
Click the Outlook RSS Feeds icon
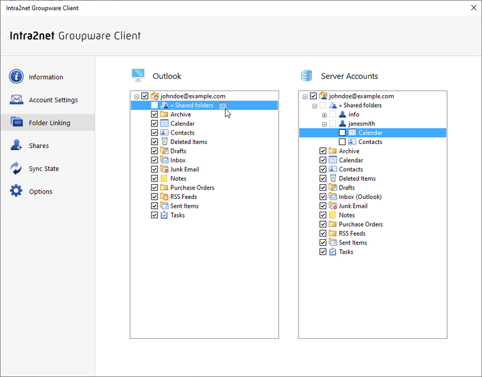(164, 196)
